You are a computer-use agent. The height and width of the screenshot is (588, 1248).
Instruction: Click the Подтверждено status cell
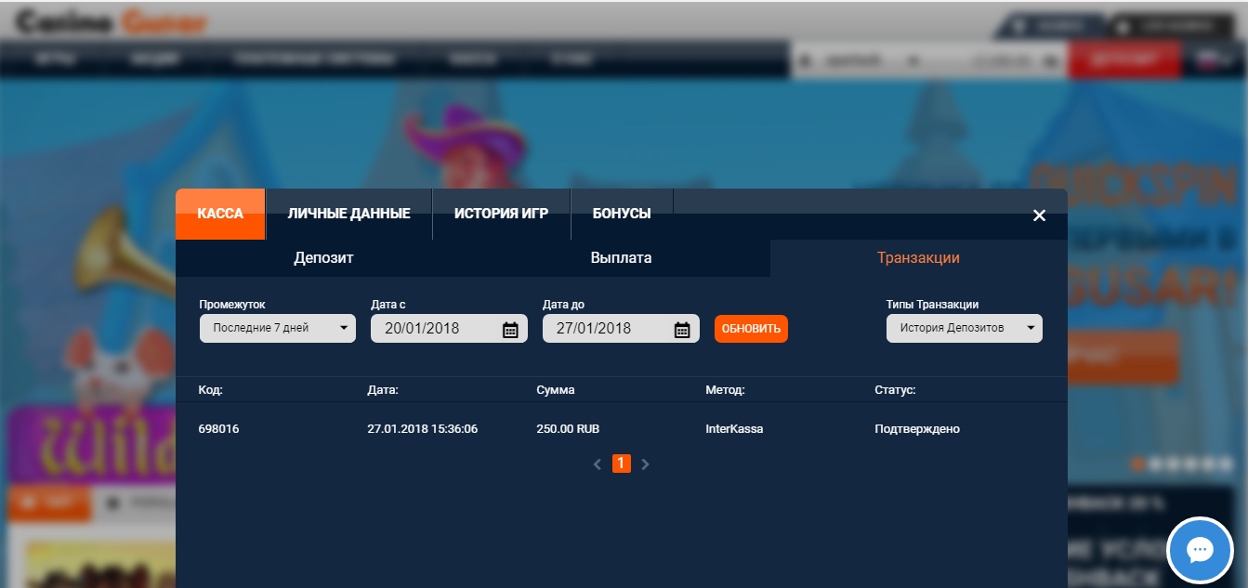pos(917,429)
